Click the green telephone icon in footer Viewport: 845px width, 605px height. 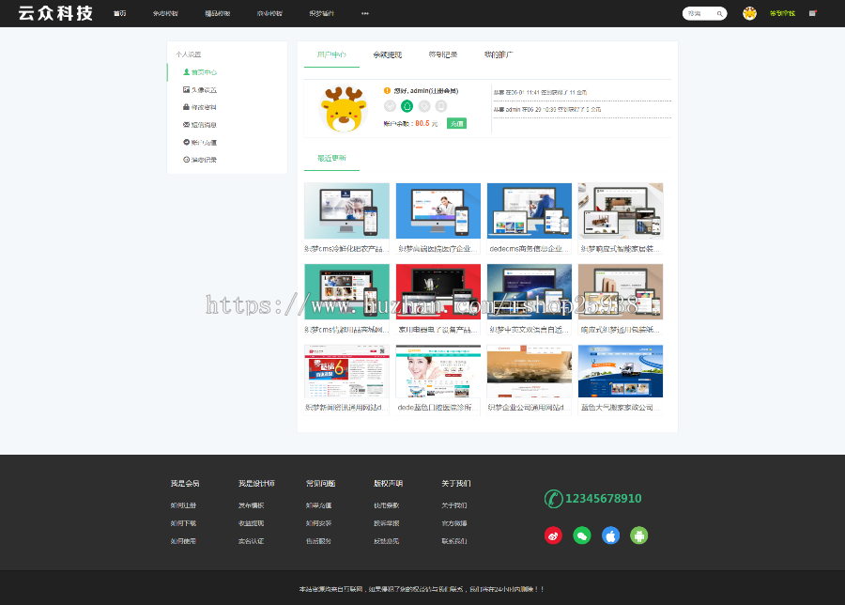[553, 499]
